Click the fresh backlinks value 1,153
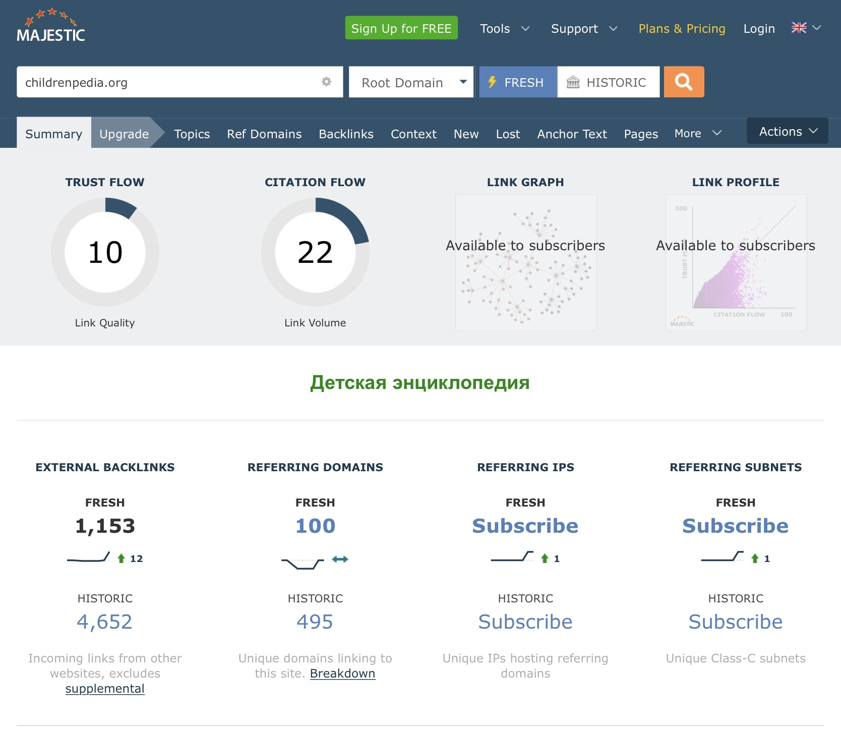Screen dimensions: 841x729 tap(105, 526)
